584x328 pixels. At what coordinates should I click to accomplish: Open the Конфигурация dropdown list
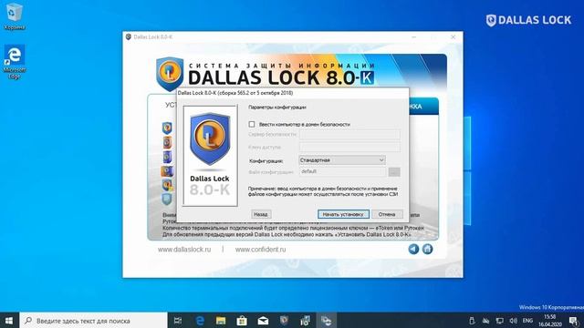(x=342, y=160)
